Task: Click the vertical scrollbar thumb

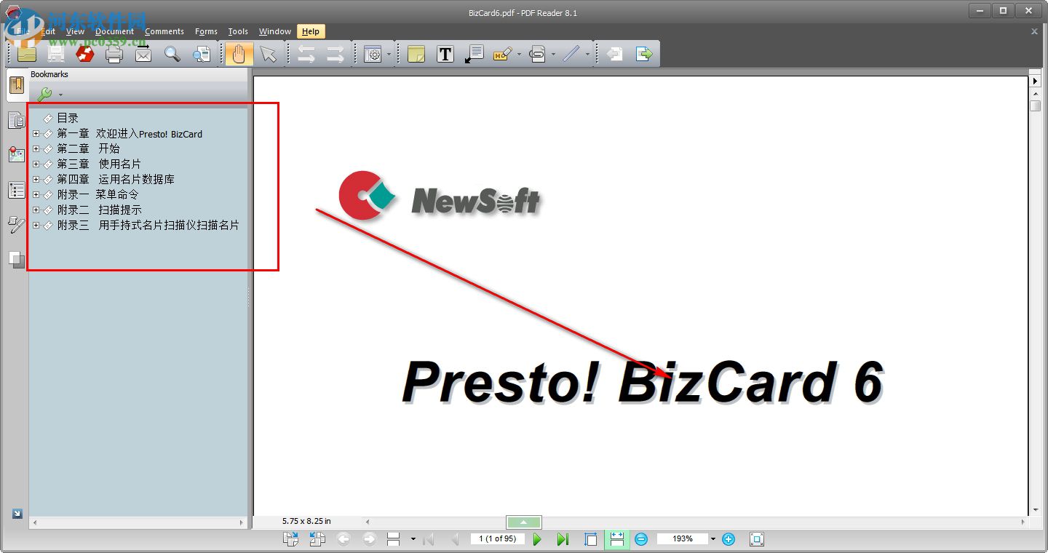Action: (x=1036, y=106)
